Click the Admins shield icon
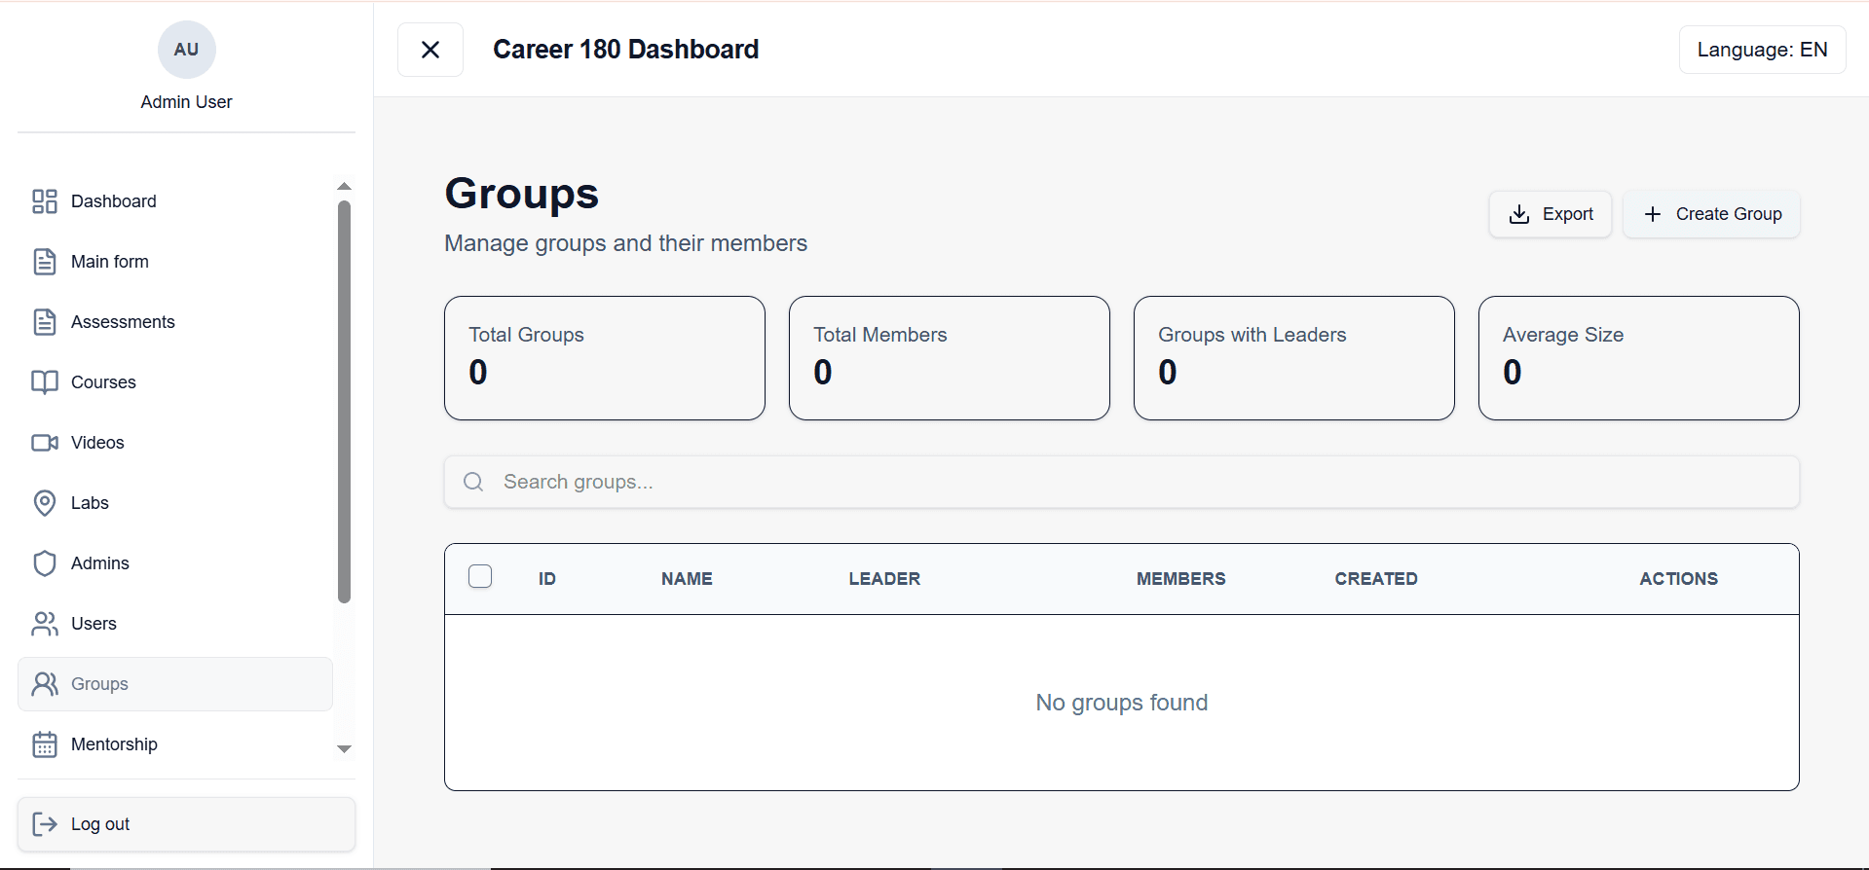Screen dimensions: 1869x870 pyautogui.click(x=45, y=563)
